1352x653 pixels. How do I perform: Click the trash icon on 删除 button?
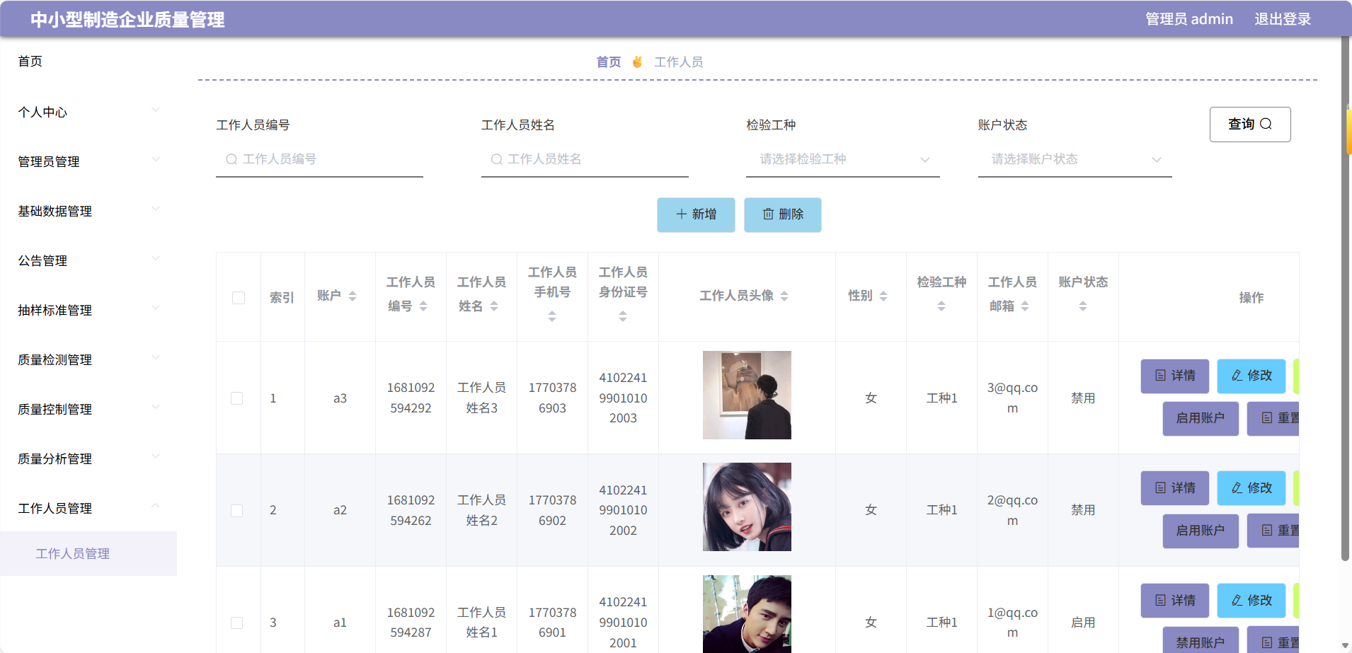[x=768, y=214]
